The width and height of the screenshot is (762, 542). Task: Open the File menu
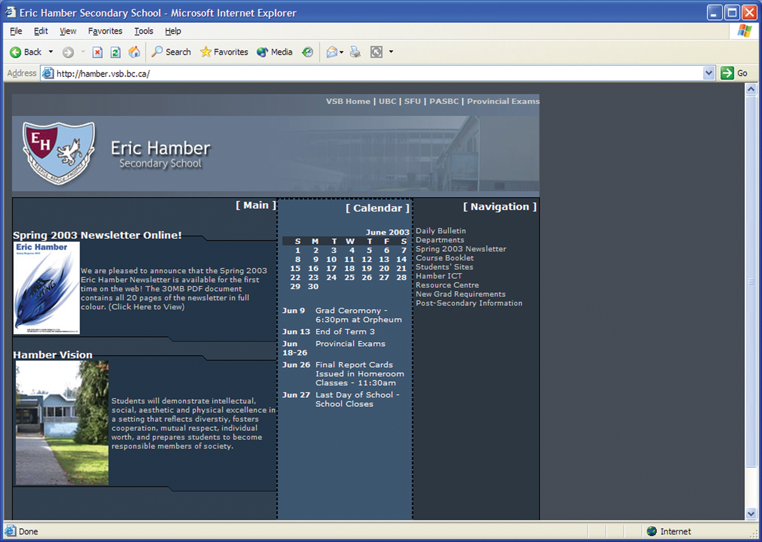point(16,31)
